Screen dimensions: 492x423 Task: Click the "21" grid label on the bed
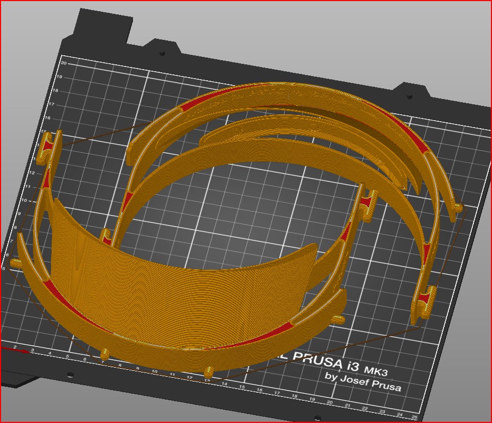pyautogui.click(x=347, y=405)
